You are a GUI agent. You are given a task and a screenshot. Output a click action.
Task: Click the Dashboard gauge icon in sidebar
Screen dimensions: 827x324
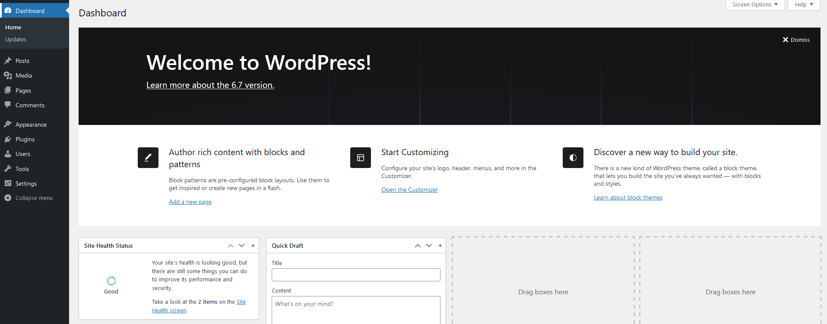tap(8, 11)
